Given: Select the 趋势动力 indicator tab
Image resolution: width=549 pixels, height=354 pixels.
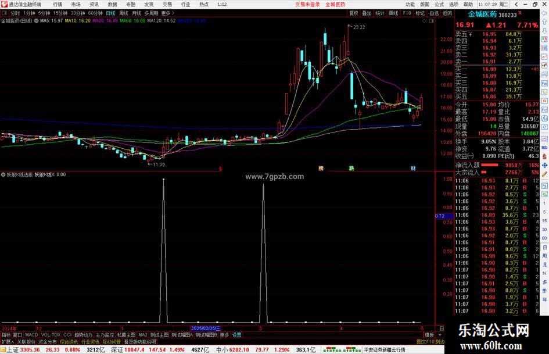Looking at the screenshot, I should 83,335.
